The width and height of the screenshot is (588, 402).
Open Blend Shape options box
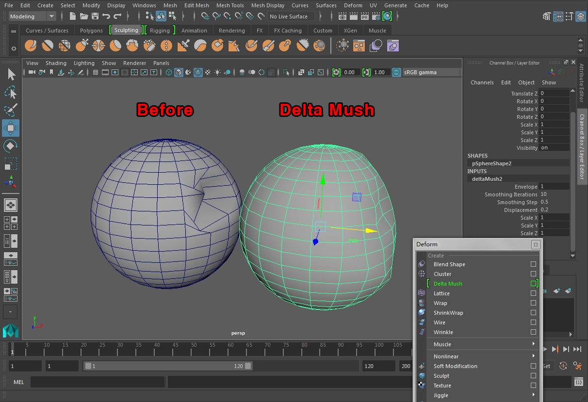[x=533, y=264]
